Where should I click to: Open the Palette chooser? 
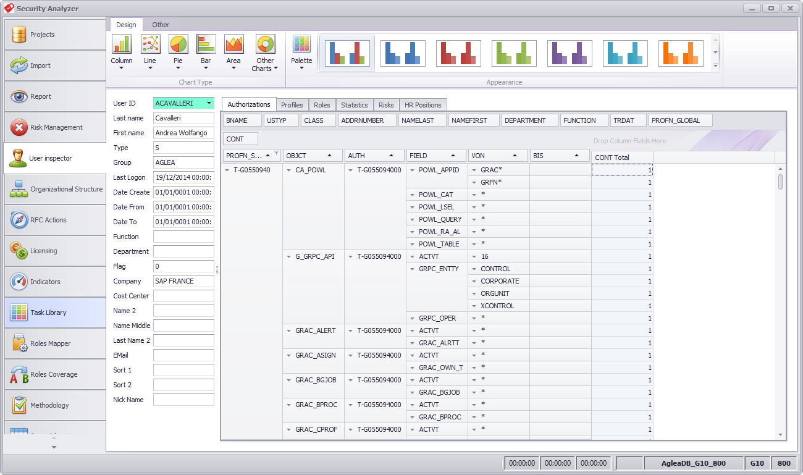(301, 53)
